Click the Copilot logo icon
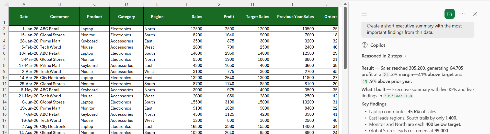 (364, 45)
